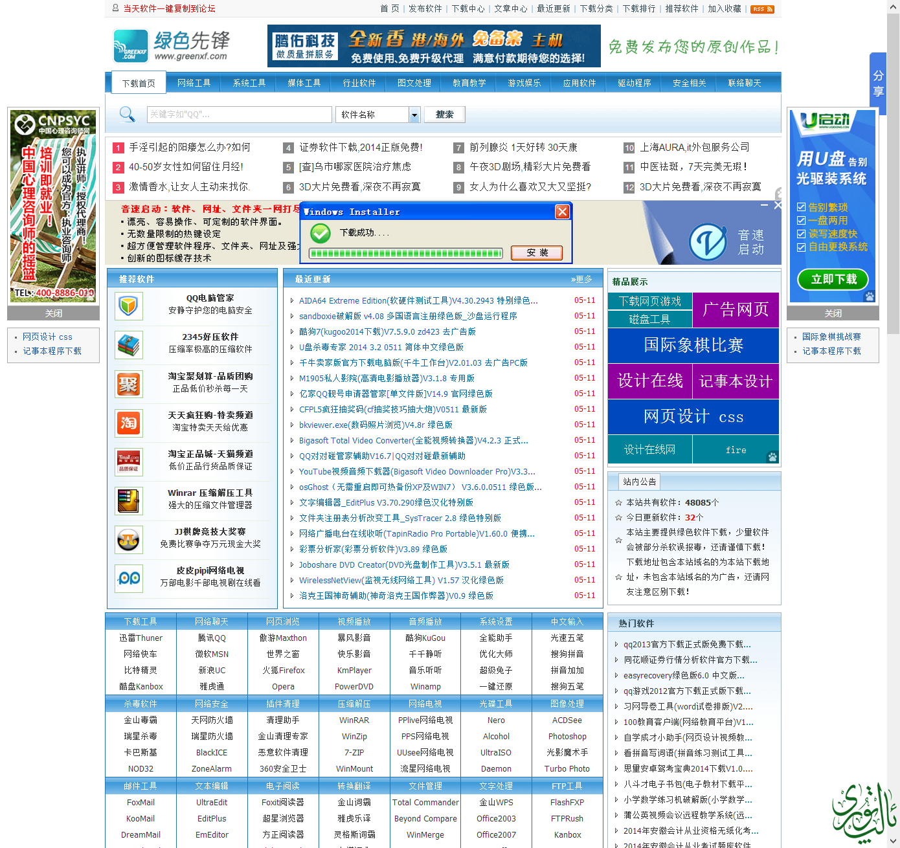
Task: Expand arrow beside easyrecovery绿色版 entry
Action: [616, 675]
